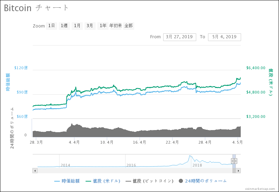Click the 2016 marker in navigator
Viewport: 279px width, 192px height.
[131, 165]
